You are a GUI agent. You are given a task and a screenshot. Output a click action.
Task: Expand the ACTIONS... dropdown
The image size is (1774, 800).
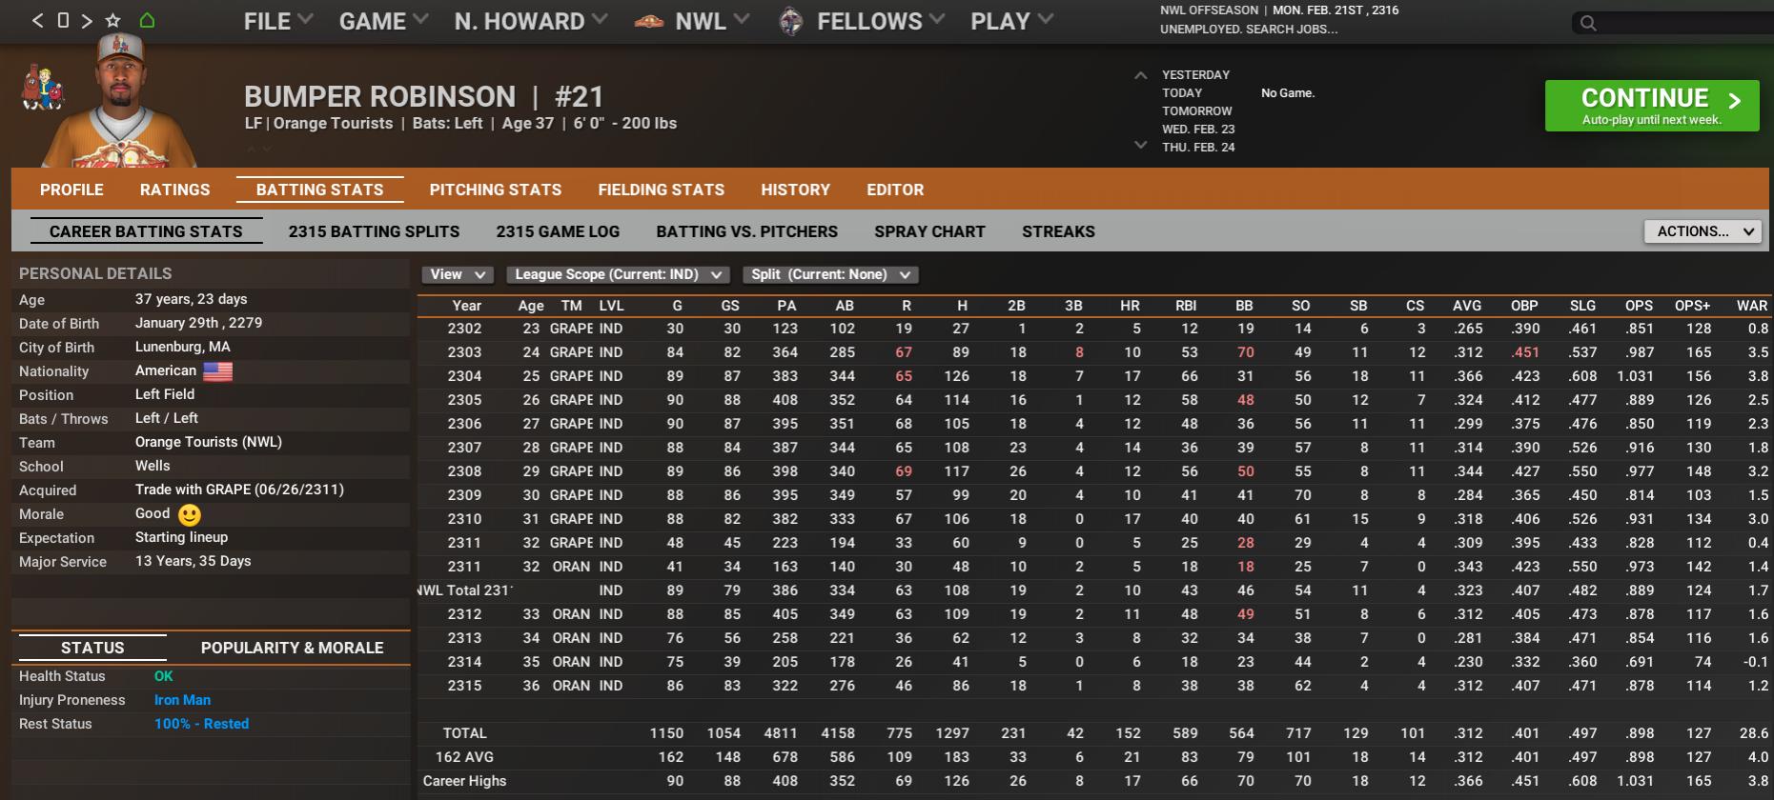1703,231
